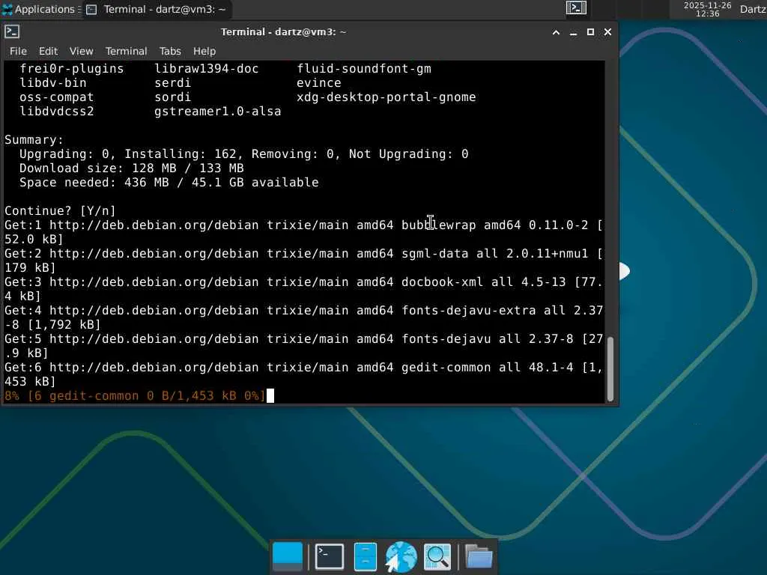Click the 'Dartz' user name in top panel
The width and height of the screenshot is (767, 575).
(x=753, y=9)
